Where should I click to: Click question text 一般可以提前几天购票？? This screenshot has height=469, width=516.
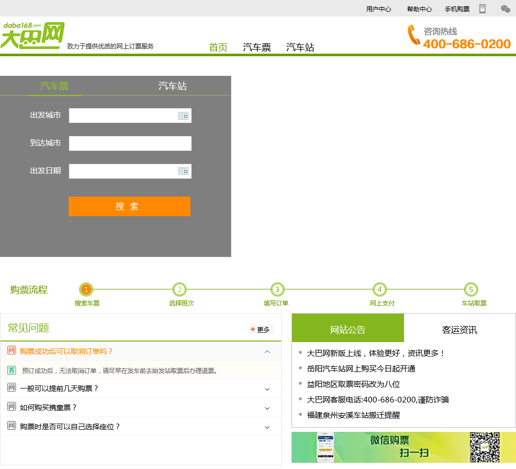pyautogui.click(x=59, y=389)
